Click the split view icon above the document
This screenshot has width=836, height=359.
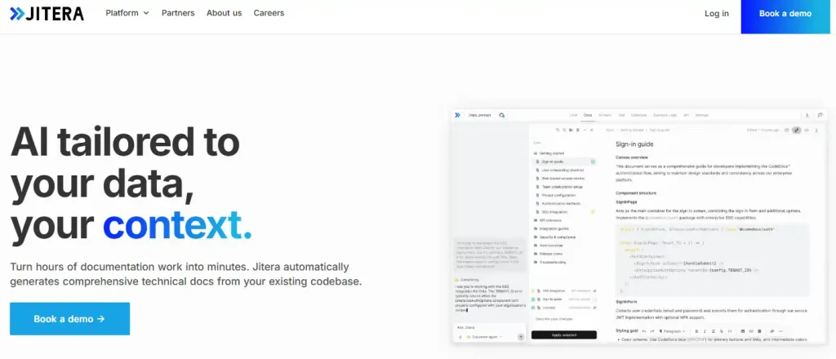coord(786,130)
